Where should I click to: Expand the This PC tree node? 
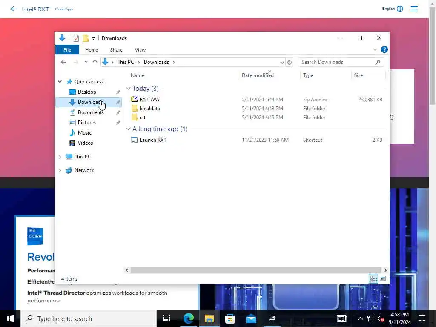click(60, 157)
